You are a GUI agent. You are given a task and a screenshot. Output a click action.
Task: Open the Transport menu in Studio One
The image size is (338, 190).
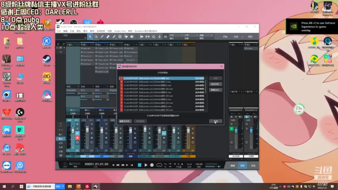pyautogui.click(x=101, y=31)
